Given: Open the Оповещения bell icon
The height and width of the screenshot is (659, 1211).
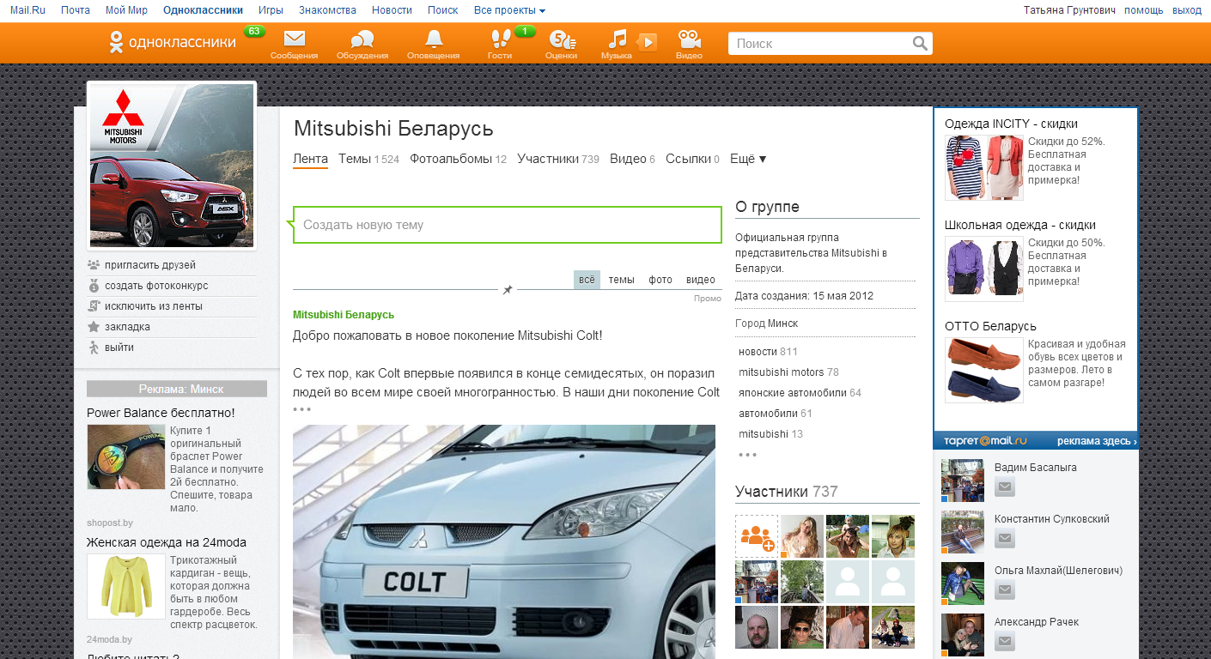Looking at the screenshot, I should click(x=434, y=39).
